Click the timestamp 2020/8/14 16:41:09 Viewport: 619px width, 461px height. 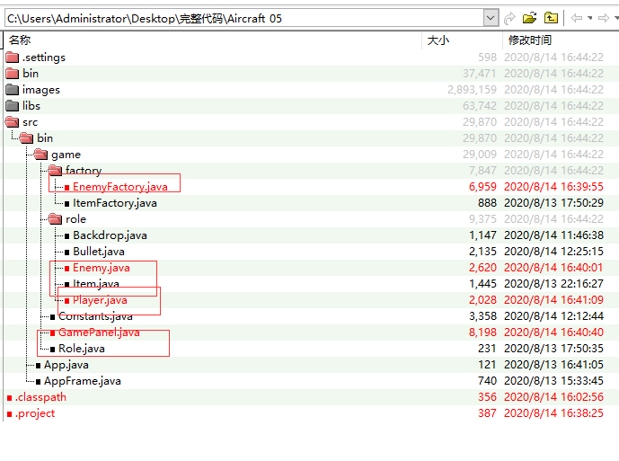tap(553, 300)
